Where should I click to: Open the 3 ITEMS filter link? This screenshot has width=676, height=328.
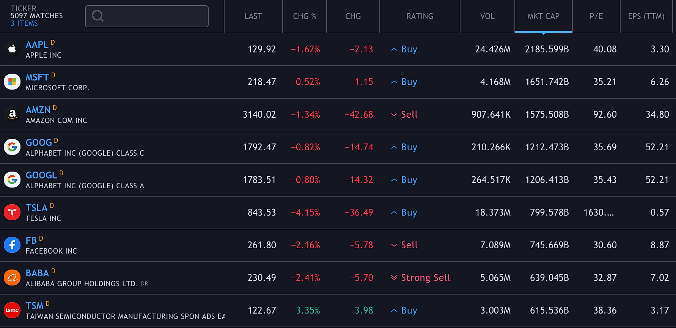pos(24,23)
